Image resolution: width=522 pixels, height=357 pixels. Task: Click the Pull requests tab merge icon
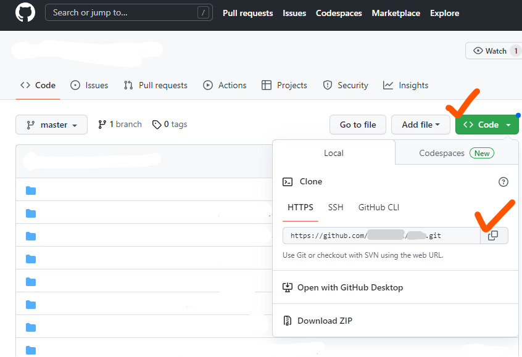click(x=128, y=85)
